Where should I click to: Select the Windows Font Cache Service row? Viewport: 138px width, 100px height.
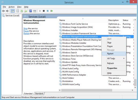(96, 24)
